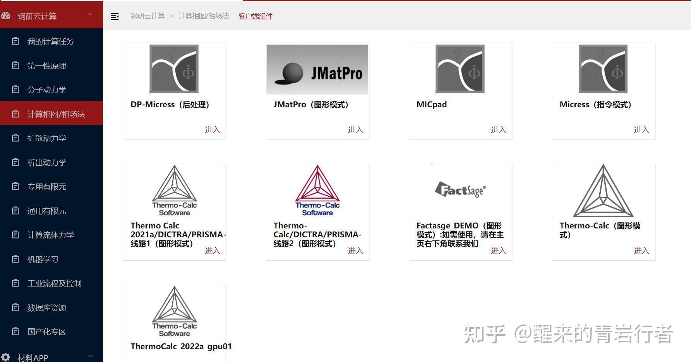Click the DP-Micress card logo
Viewport: 691px width, 362px height.
click(x=174, y=69)
